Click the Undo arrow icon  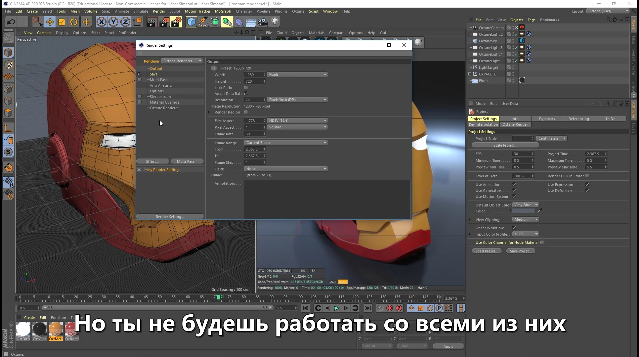coord(11,22)
